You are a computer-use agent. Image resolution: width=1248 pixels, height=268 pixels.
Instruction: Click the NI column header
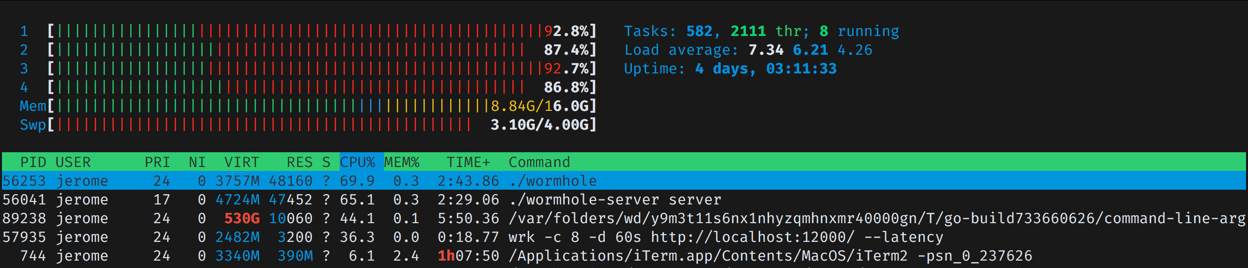pos(197,162)
